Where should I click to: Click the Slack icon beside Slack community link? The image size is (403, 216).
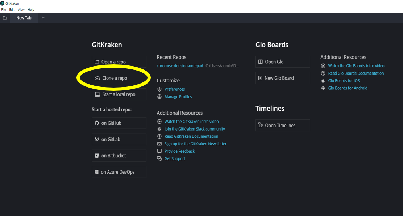[159, 129]
